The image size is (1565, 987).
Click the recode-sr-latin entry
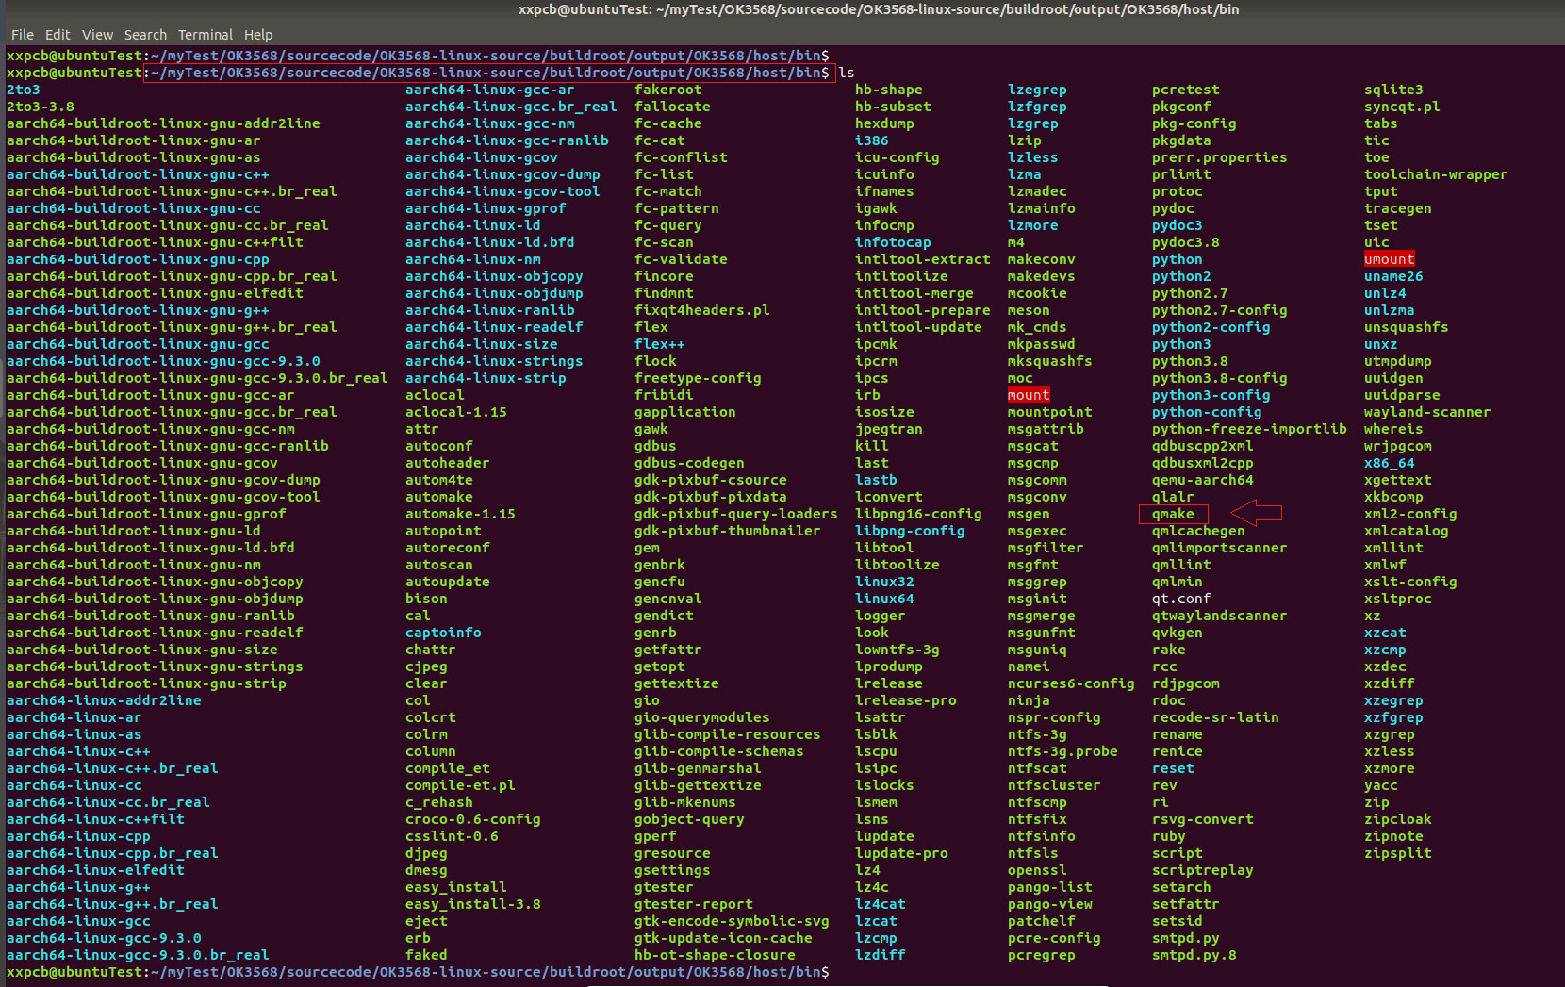(1215, 717)
